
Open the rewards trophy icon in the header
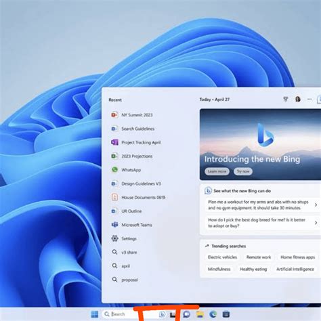(286, 99)
